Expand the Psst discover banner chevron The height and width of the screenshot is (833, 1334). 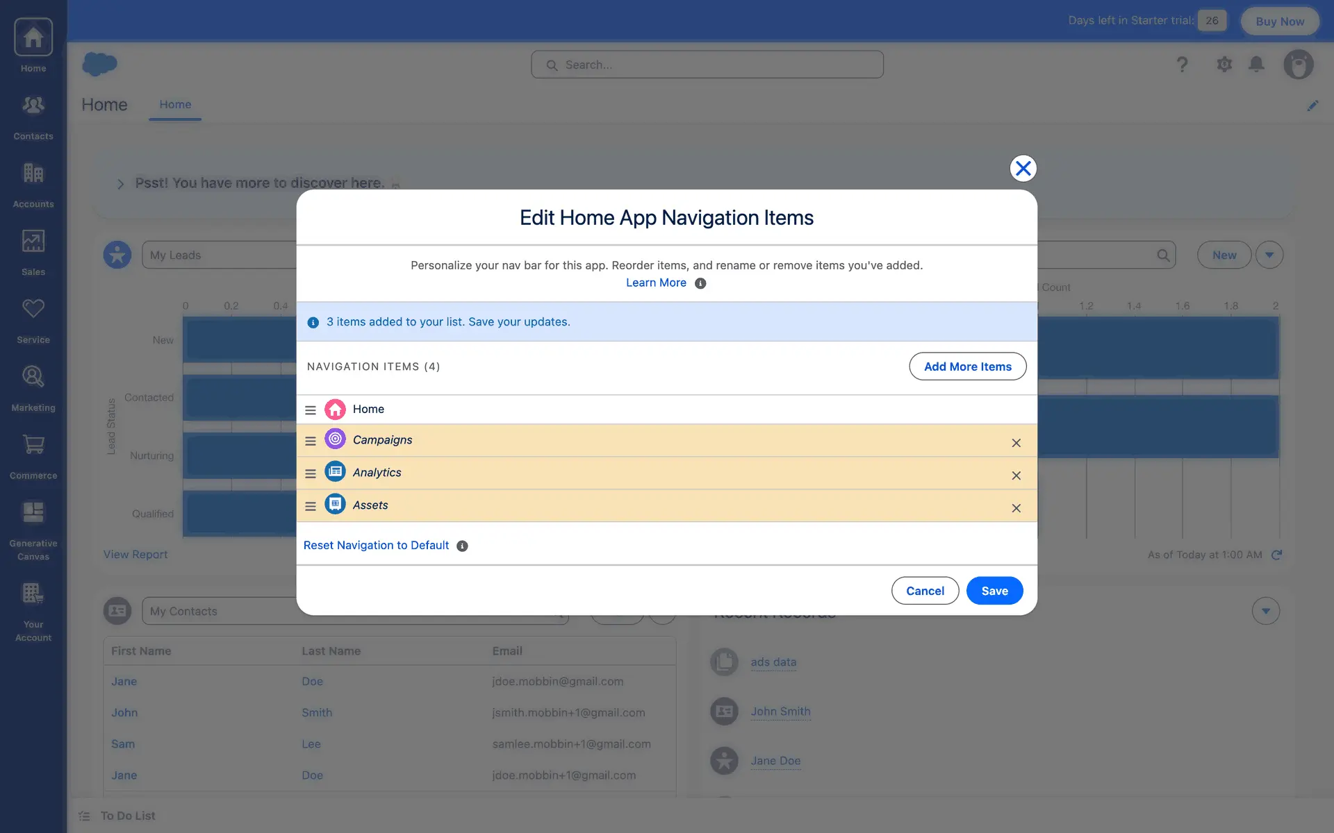120,184
